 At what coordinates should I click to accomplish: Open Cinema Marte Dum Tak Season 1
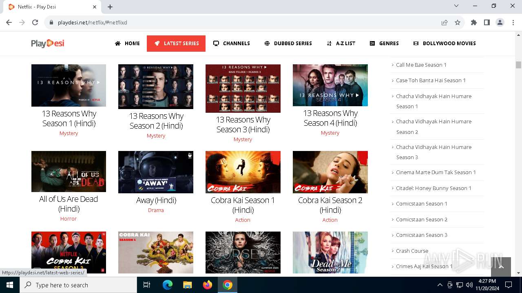(436, 172)
